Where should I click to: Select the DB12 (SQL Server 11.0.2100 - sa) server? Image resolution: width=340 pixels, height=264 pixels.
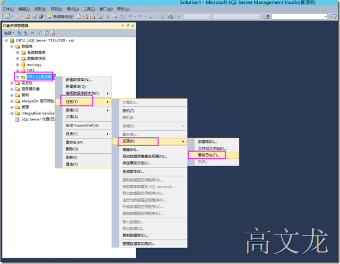[x=45, y=40]
